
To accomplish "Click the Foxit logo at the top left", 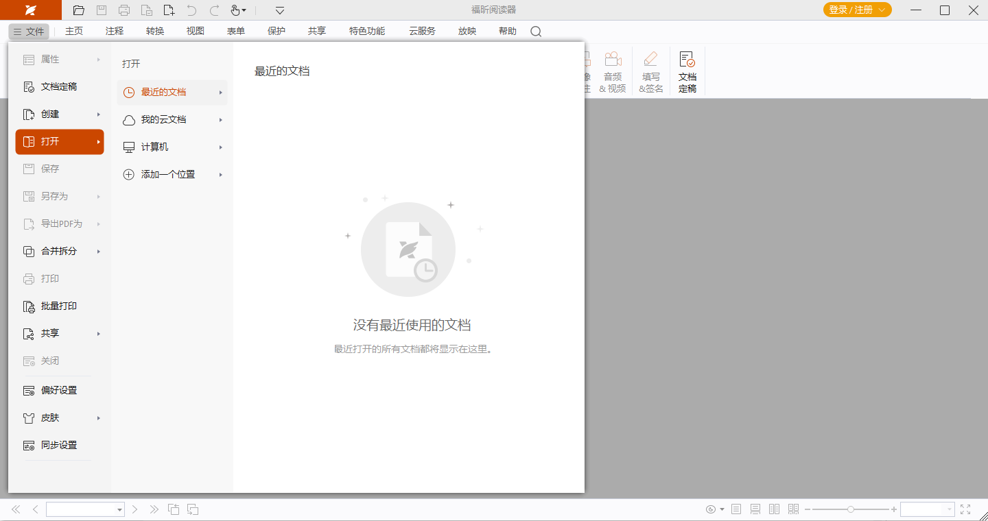I will 31,10.
